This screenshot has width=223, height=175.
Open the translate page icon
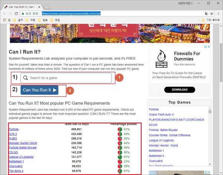(206, 14)
